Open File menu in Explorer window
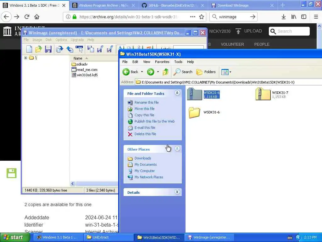 (125, 62)
